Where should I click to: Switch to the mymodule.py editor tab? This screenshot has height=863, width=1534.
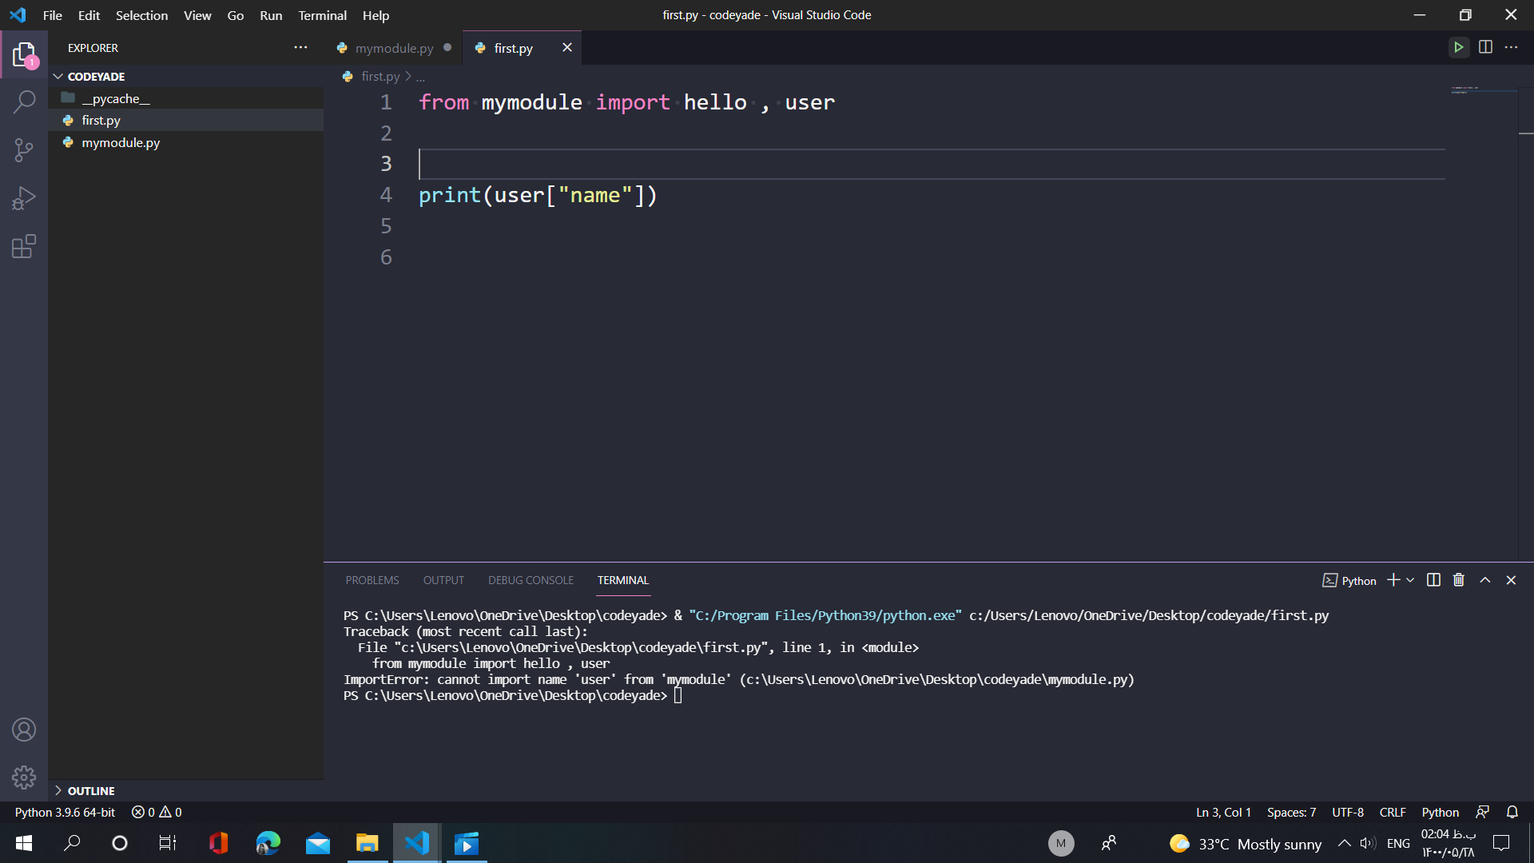(x=395, y=48)
